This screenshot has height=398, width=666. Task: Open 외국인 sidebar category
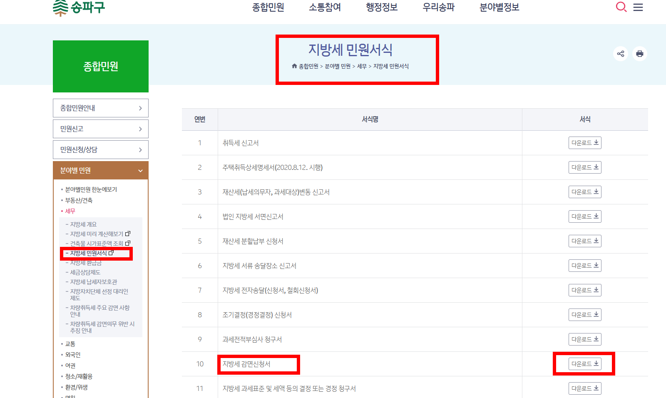click(73, 355)
